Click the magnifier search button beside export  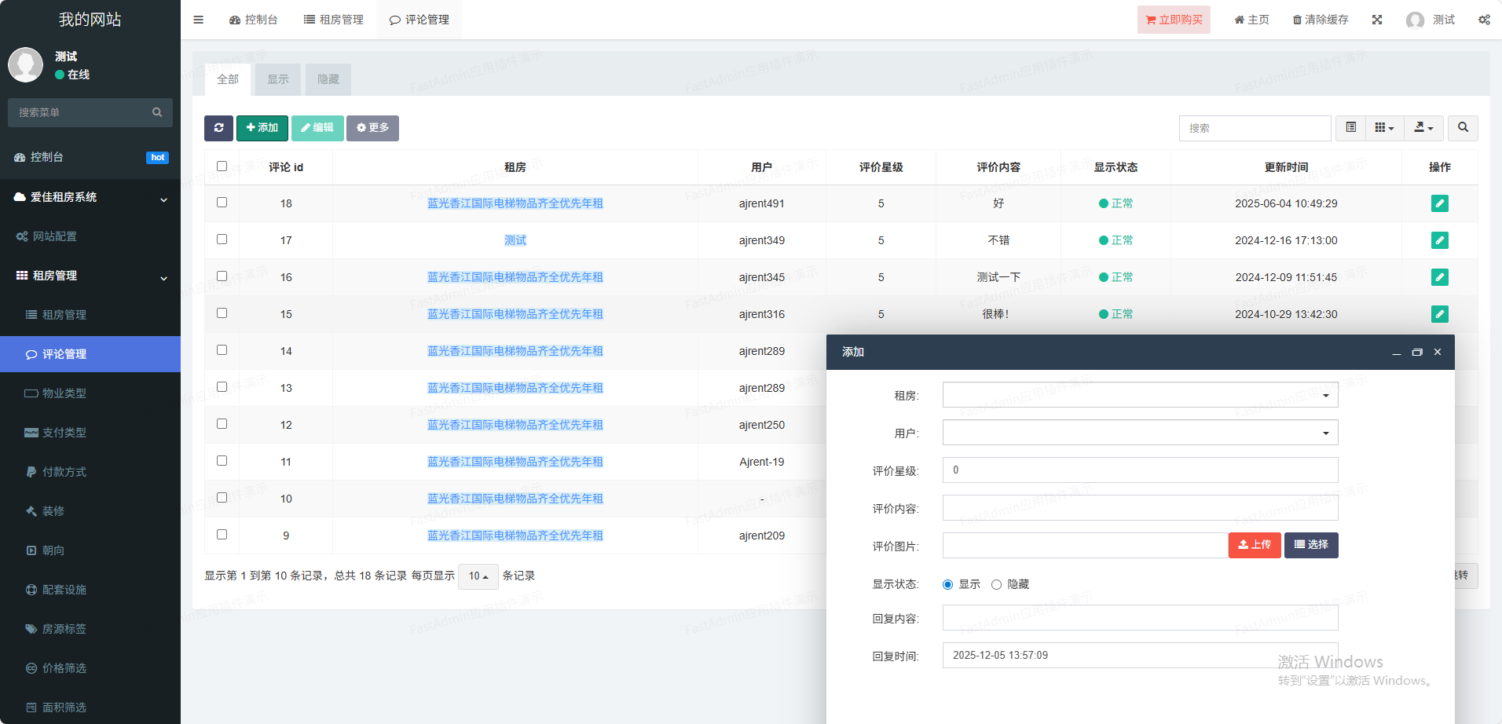pos(1463,128)
